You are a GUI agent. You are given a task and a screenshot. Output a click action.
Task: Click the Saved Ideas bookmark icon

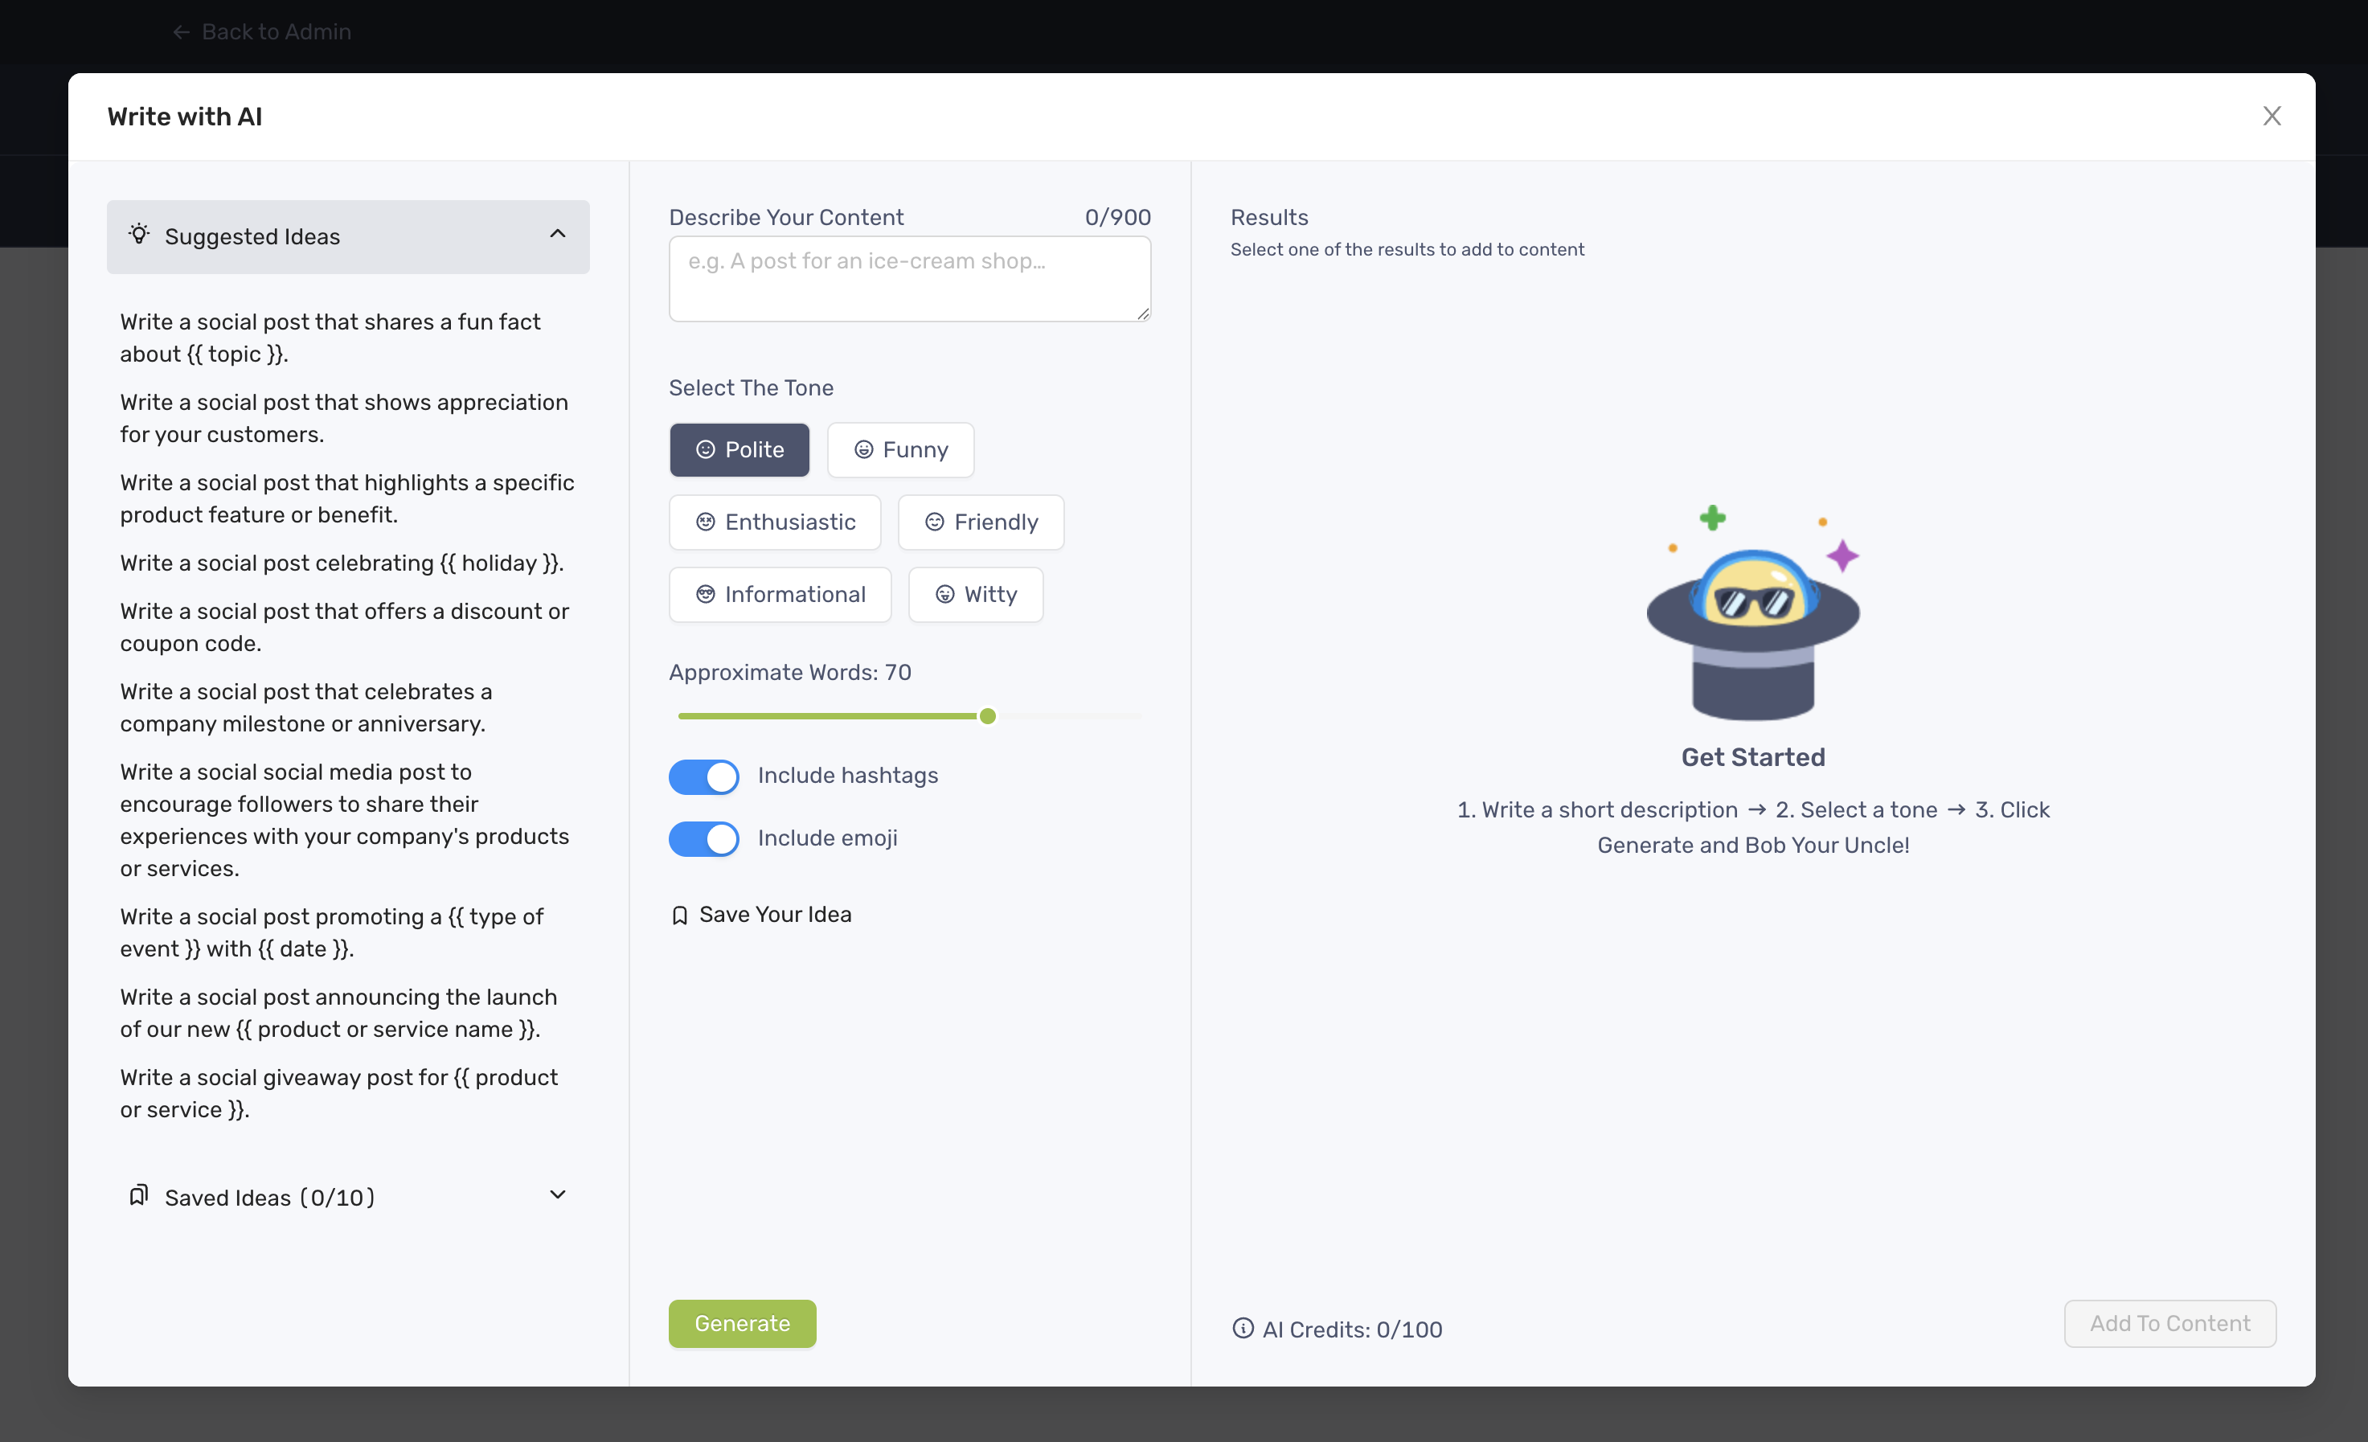tap(138, 1195)
